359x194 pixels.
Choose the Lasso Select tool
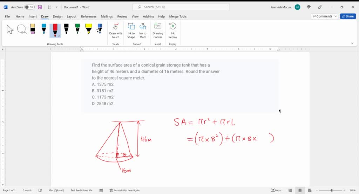coord(22,29)
